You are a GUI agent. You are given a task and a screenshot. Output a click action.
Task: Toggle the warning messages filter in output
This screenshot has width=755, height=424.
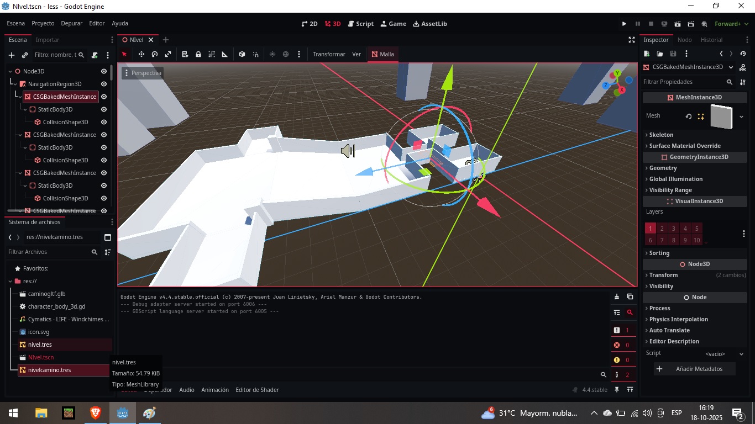pyautogui.click(x=622, y=360)
